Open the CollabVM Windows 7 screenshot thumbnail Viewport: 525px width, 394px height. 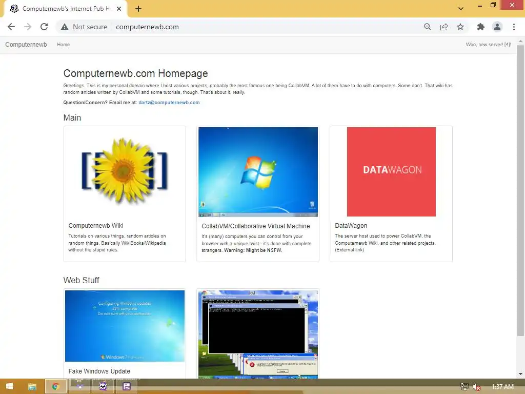pos(258,172)
